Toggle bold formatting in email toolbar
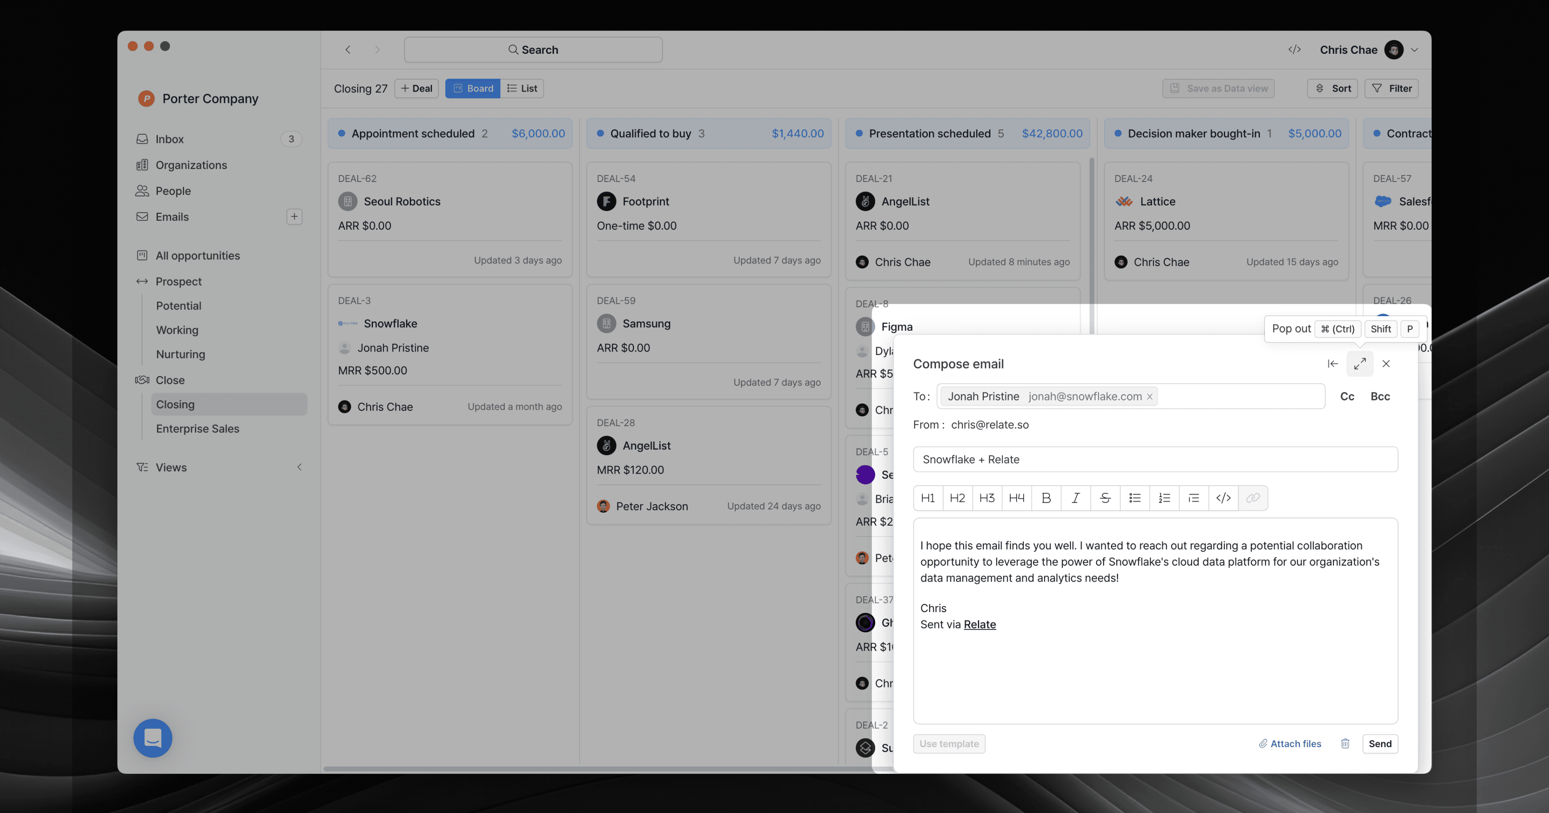The width and height of the screenshot is (1549, 813). tap(1046, 498)
